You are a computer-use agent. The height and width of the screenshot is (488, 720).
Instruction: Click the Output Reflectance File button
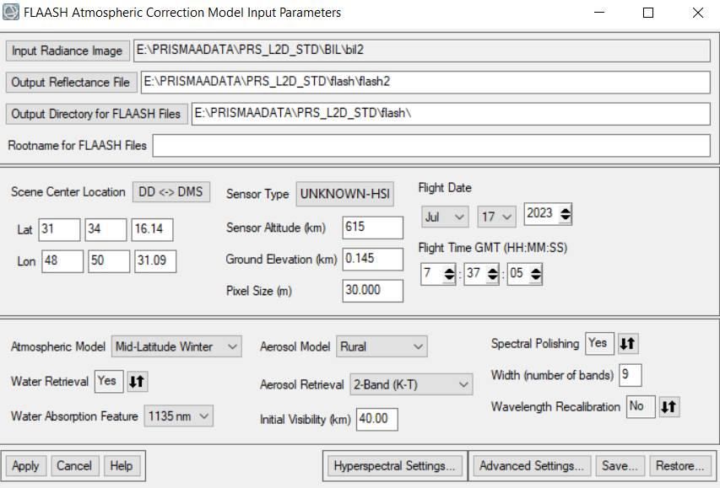click(71, 82)
